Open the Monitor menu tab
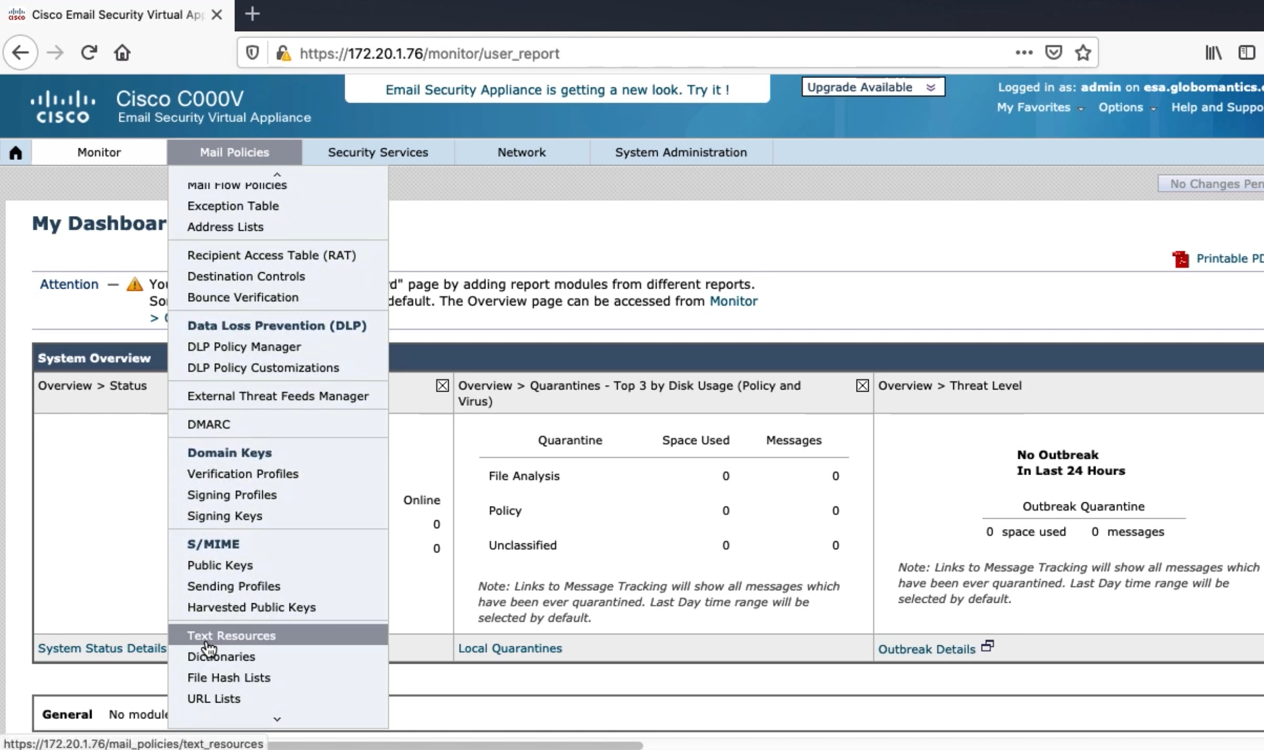This screenshot has height=750, width=1264. [x=99, y=152]
